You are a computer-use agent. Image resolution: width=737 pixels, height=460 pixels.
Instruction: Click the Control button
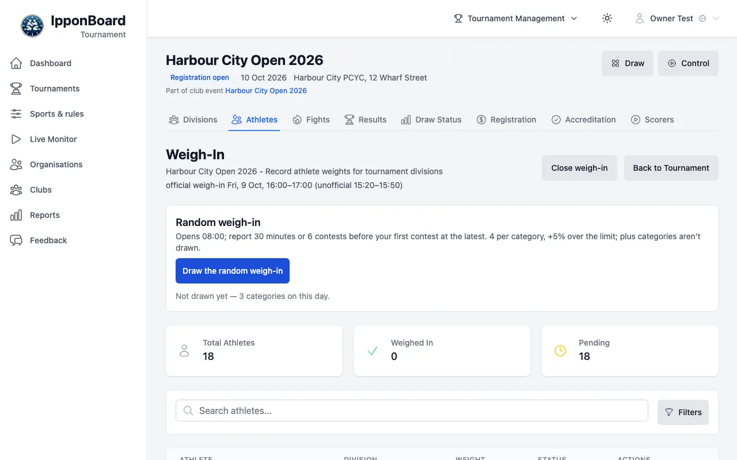(688, 63)
